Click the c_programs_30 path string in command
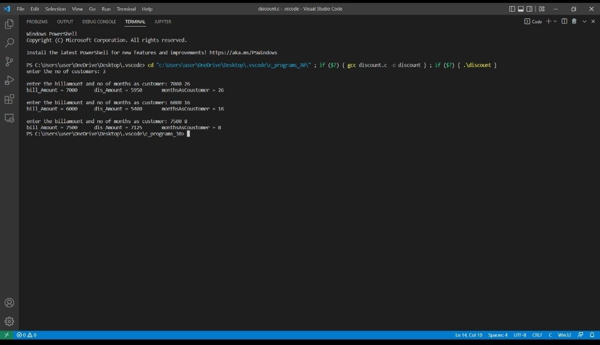This screenshot has width=600, height=345. [234, 65]
